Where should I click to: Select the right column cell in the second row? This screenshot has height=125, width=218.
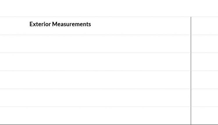click(205, 44)
